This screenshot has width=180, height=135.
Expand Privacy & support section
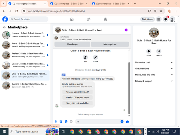pyautogui.click(x=154, y=81)
